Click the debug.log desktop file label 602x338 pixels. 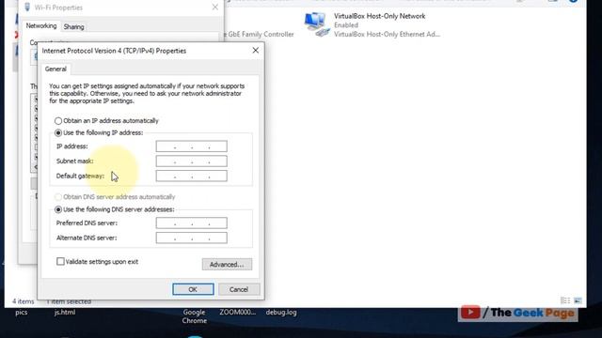(281, 313)
